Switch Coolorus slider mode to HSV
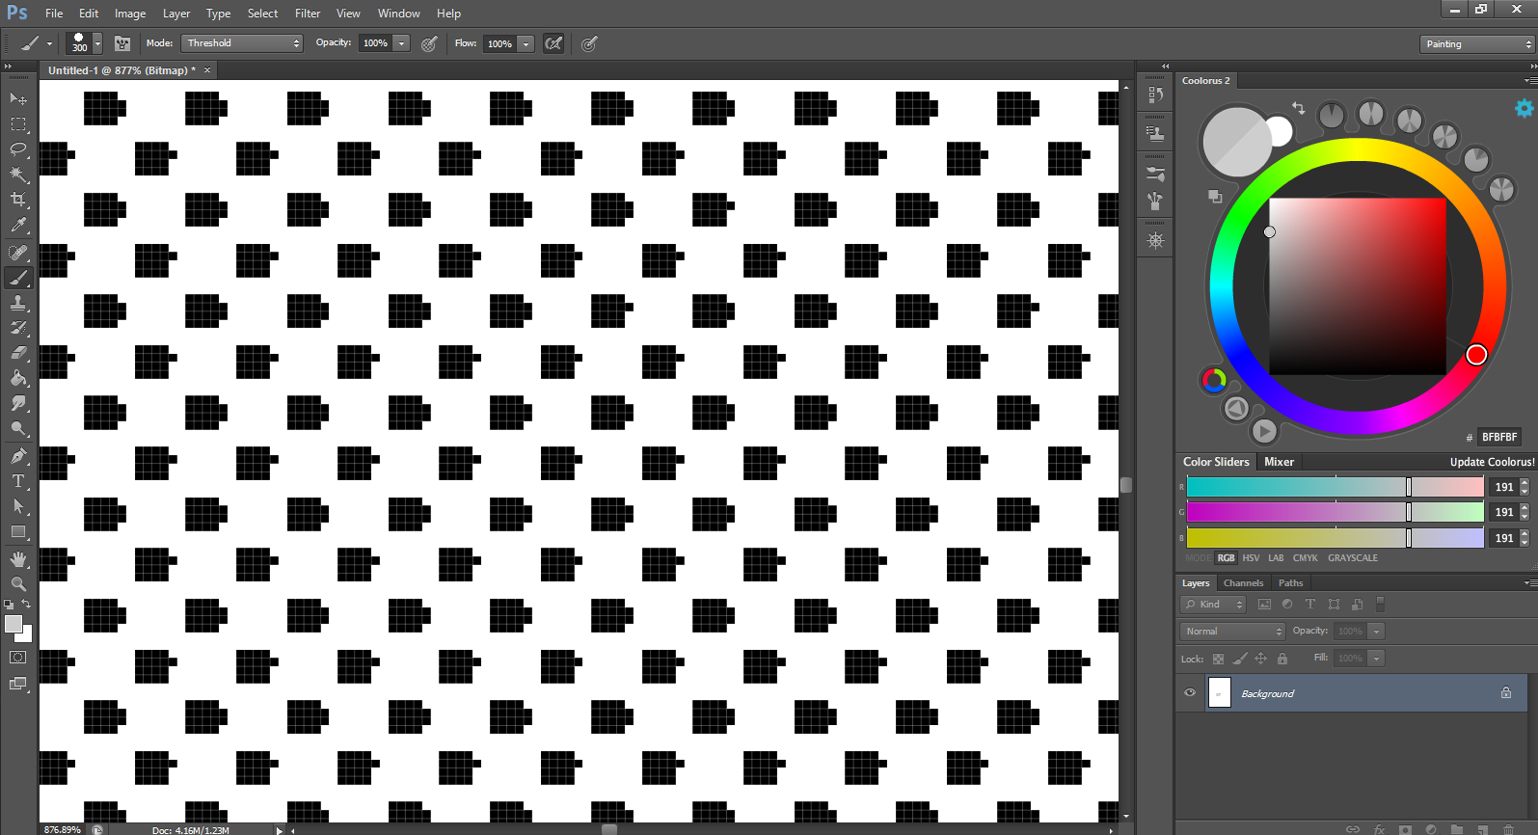 coord(1251,558)
